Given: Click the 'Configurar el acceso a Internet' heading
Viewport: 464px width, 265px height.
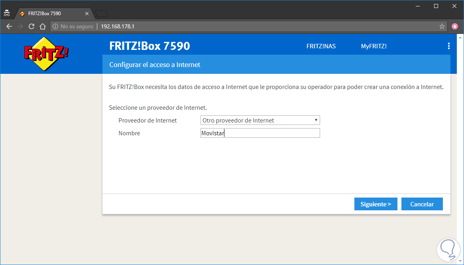Looking at the screenshot, I should (155, 65).
